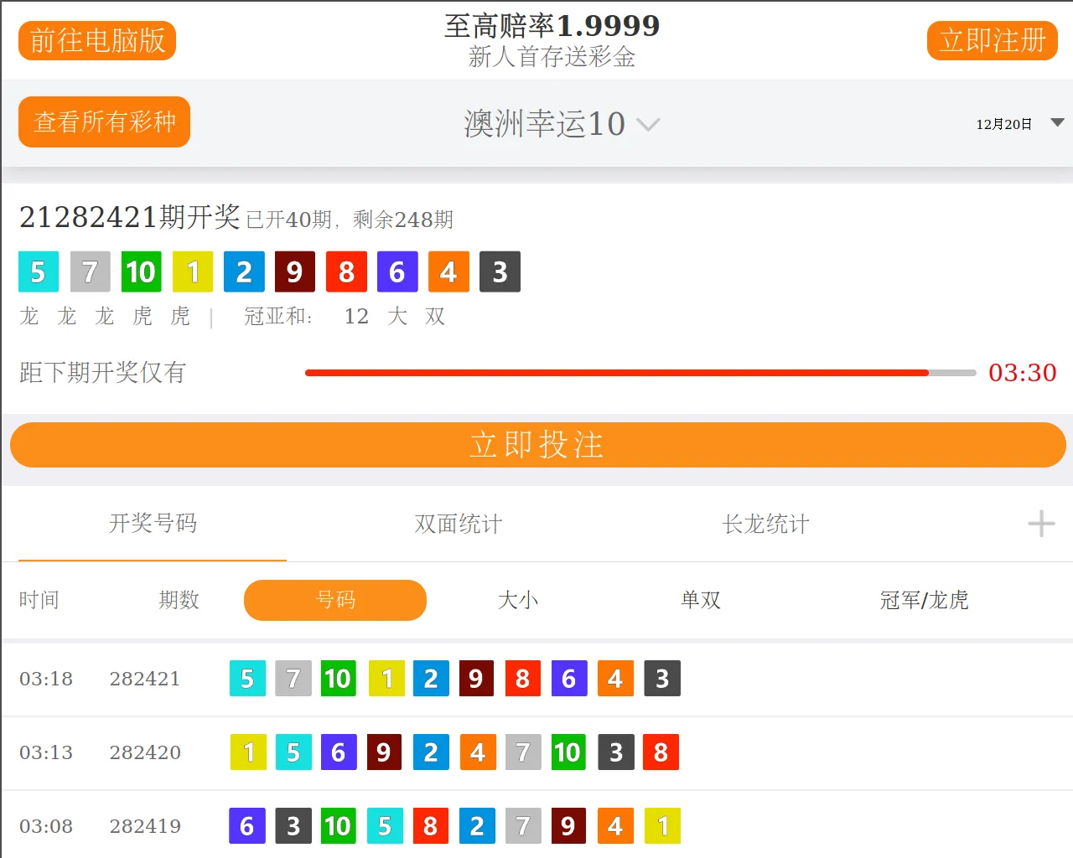Click the dark gray 3 ball in row 282421
This screenshot has width=1073, height=858.
[x=661, y=679]
